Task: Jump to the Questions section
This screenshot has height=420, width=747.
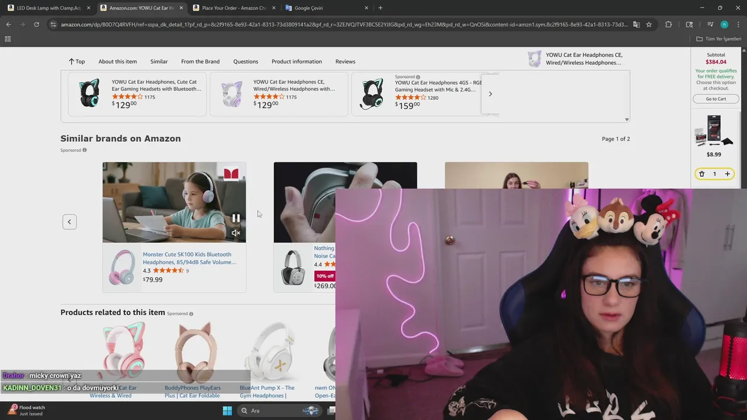Action: 246,61
